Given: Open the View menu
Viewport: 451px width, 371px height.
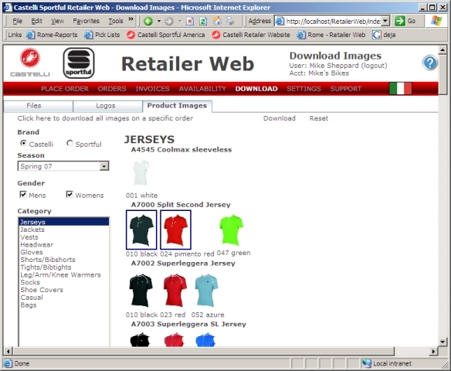Looking at the screenshot, I should point(57,21).
